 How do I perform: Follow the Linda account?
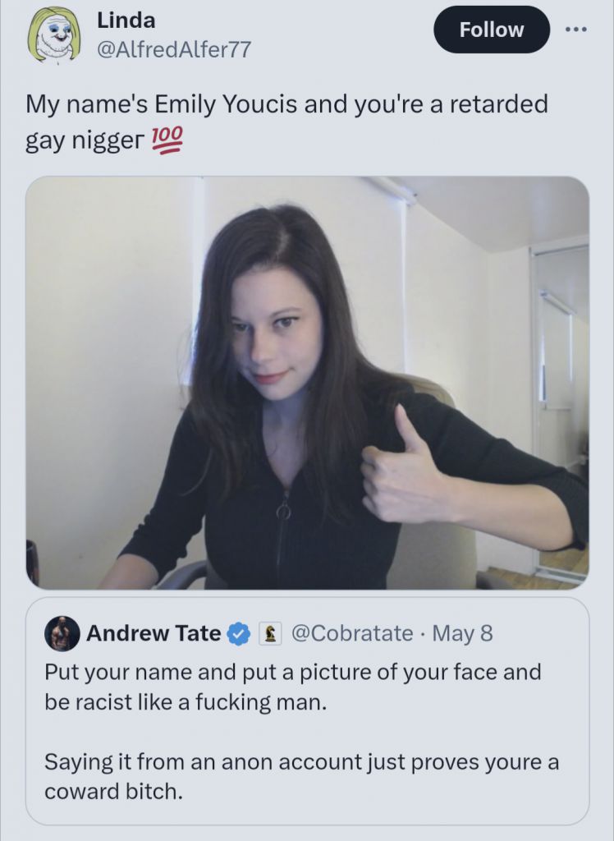(491, 30)
